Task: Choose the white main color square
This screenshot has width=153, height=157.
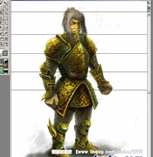Action: click(2, 51)
